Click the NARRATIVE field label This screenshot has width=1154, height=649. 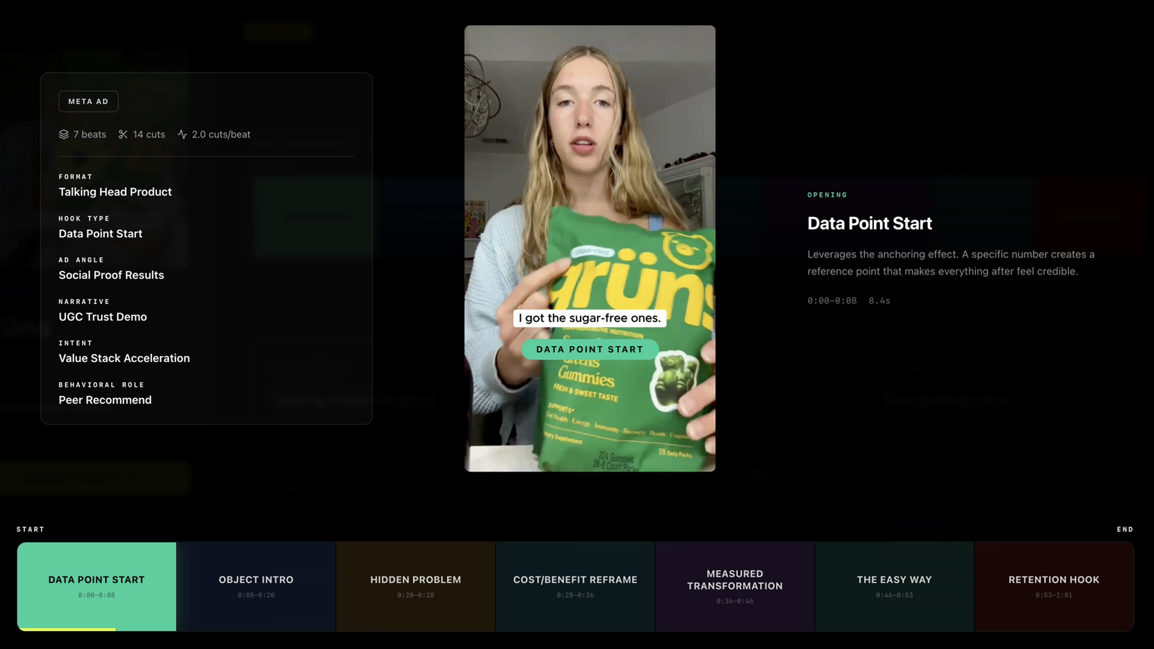tap(84, 302)
